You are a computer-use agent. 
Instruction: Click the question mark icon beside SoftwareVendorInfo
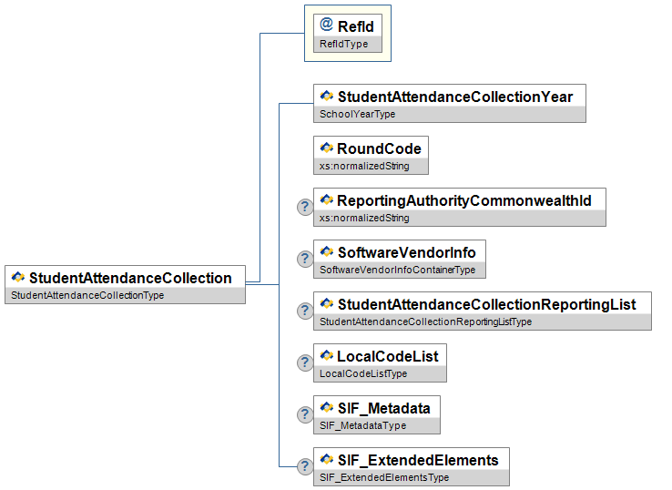[305, 260]
